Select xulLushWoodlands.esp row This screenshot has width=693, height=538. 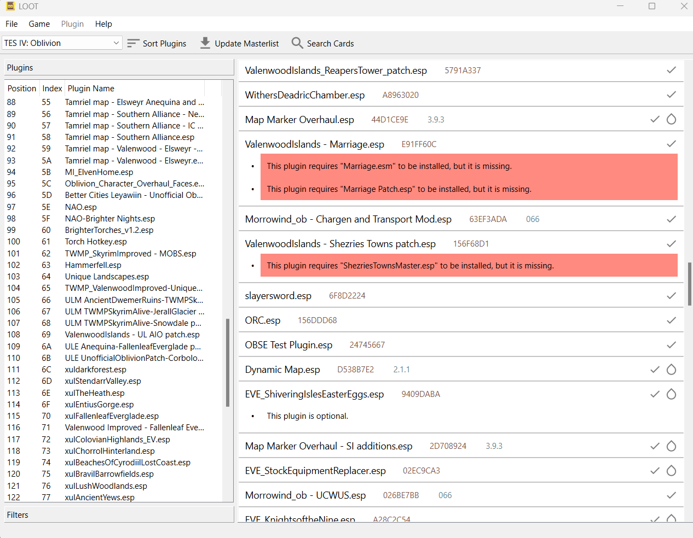pyautogui.click(x=114, y=486)
